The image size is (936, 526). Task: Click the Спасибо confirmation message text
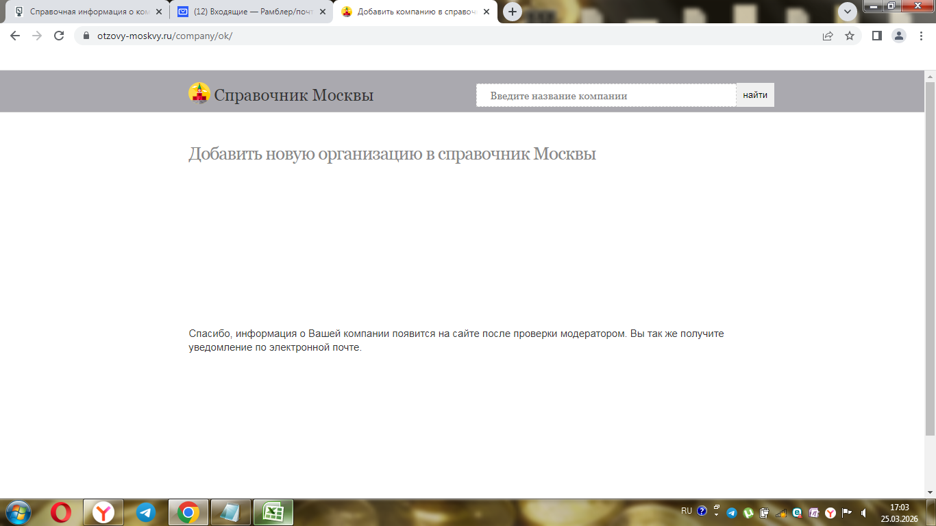pos(456,340)
